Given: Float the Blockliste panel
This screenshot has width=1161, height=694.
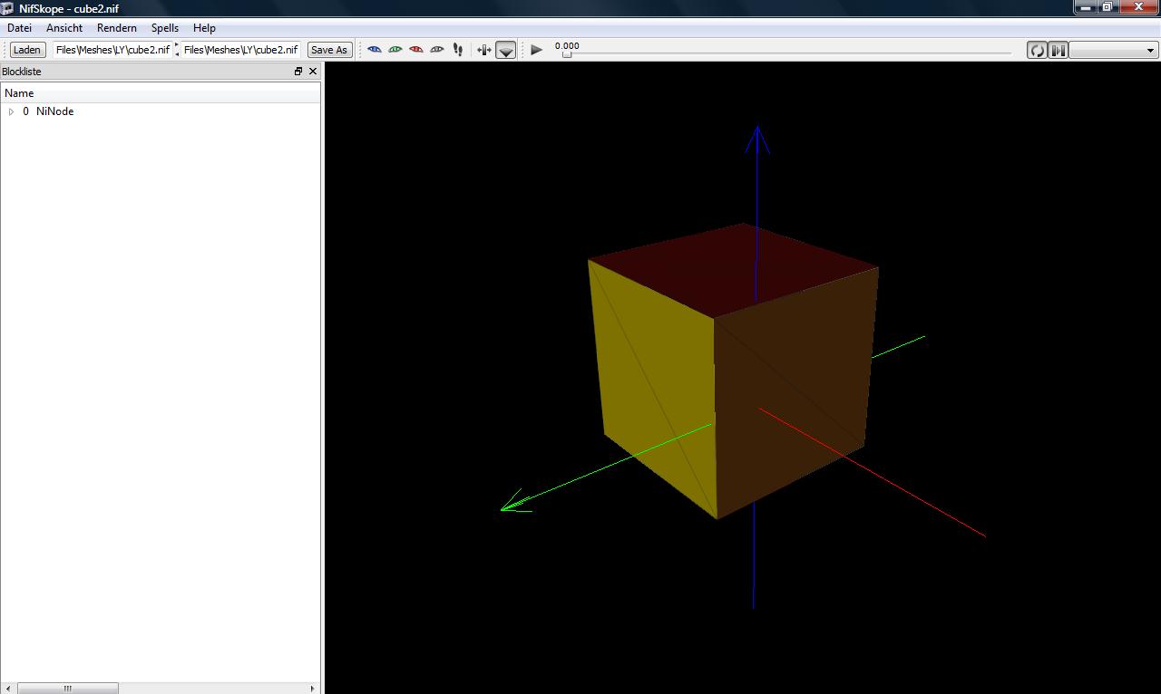Looking at the screenshot, I should click(298, 72).
